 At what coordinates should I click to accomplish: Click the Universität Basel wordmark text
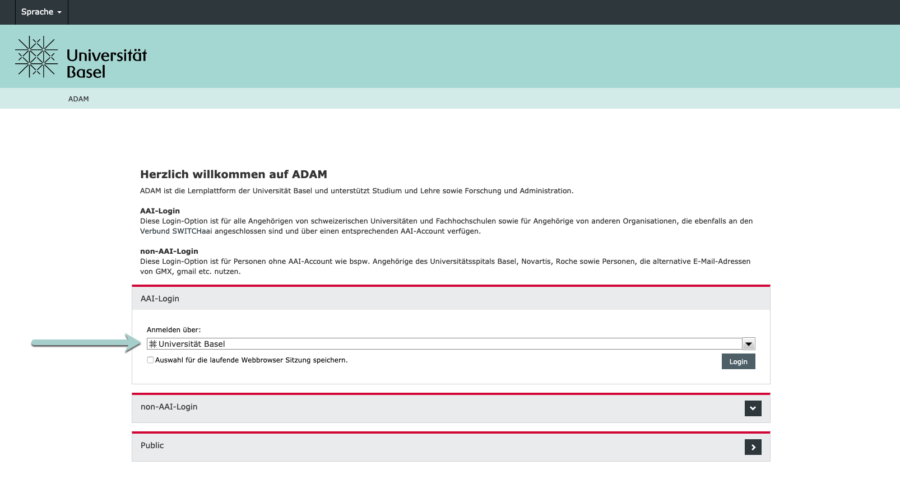[106, 63]
